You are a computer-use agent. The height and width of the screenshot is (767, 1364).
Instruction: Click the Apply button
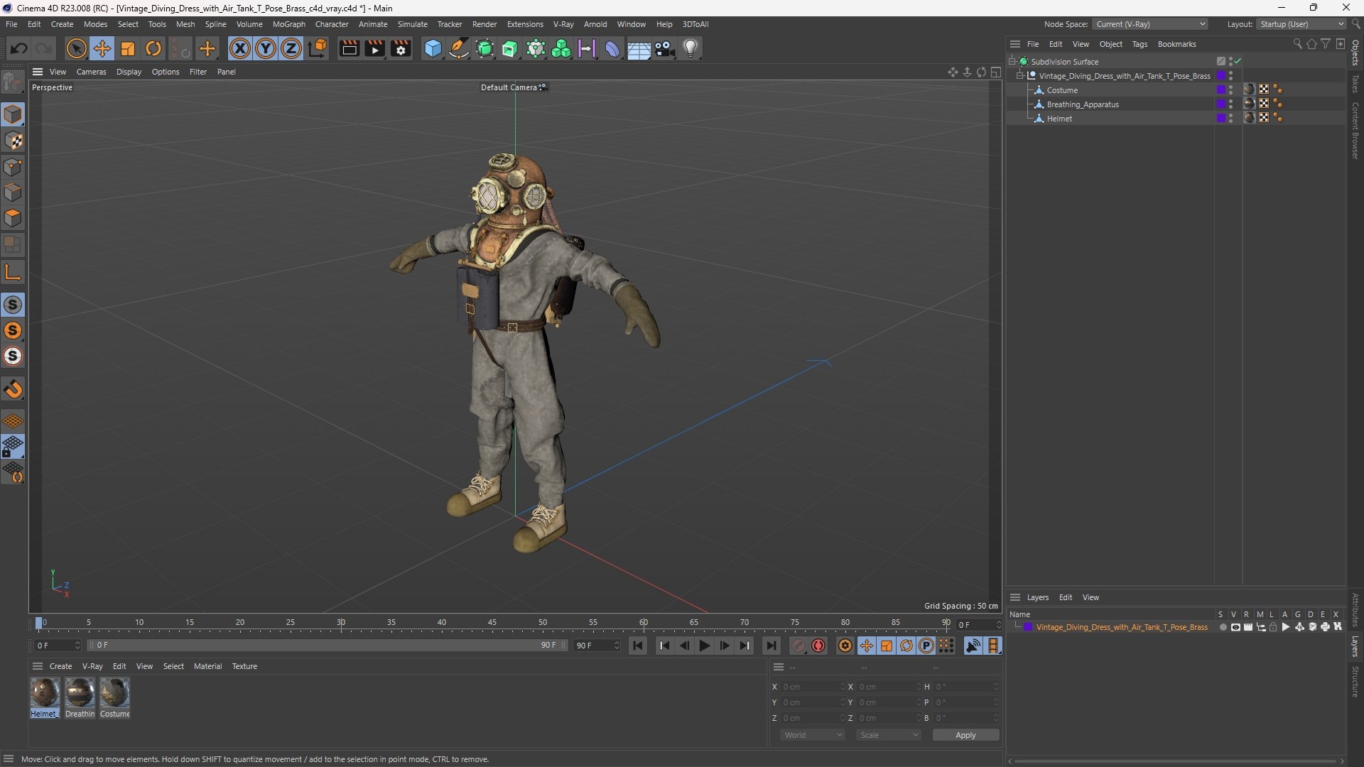965,735
